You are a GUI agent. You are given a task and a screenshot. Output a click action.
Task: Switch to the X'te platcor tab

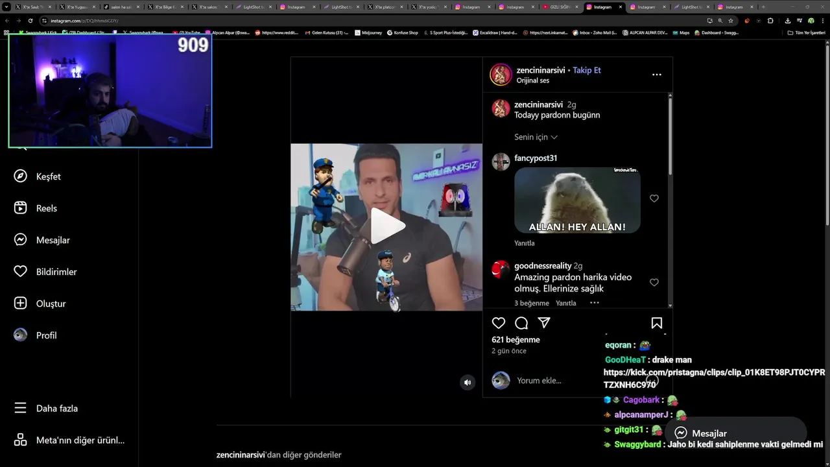tap(386, 6)
